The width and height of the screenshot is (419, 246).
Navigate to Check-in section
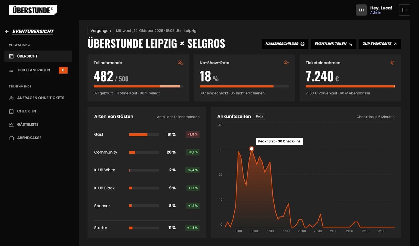coord(38,111)
